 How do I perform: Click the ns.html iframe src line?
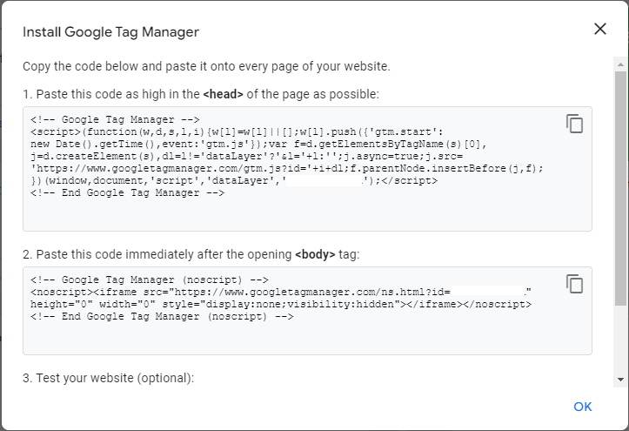tap(281, 292)
